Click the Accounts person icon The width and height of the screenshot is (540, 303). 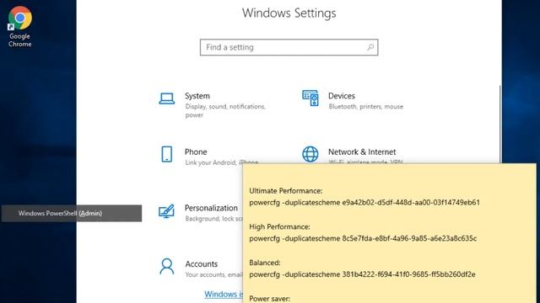coord(167,266)
